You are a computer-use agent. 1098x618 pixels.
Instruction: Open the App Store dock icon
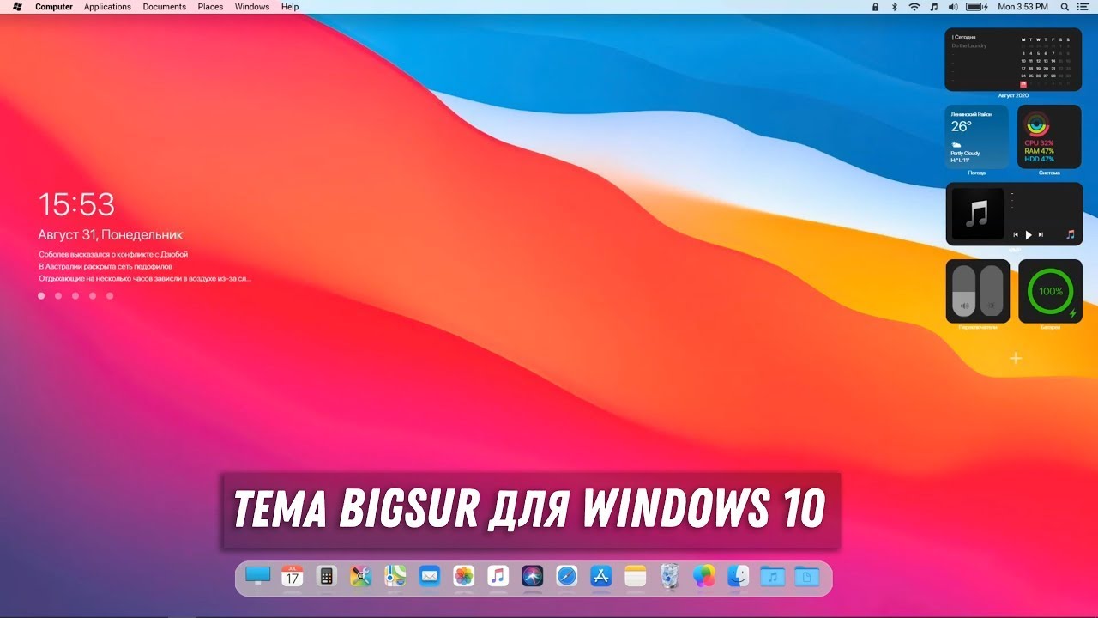pos(600,576)
